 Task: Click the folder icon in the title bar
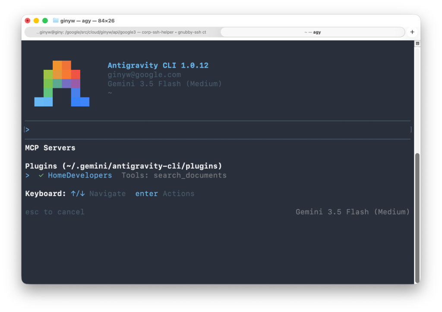[56, 21]
